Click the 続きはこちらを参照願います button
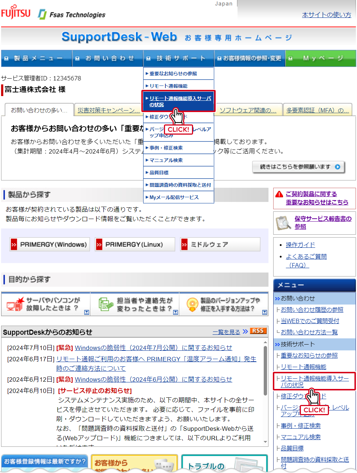357x473 pixels. click(298, 167)
